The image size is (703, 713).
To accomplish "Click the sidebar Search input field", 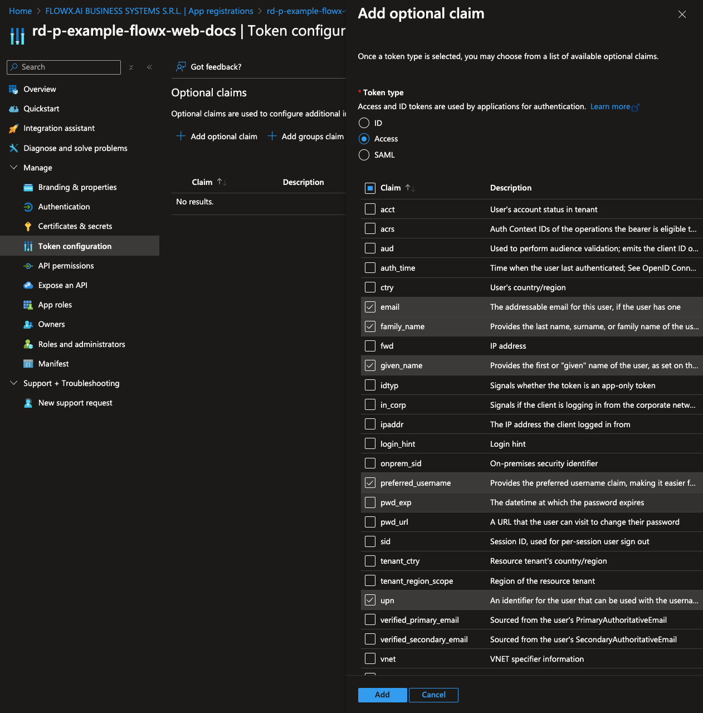I will coord(64,67).
